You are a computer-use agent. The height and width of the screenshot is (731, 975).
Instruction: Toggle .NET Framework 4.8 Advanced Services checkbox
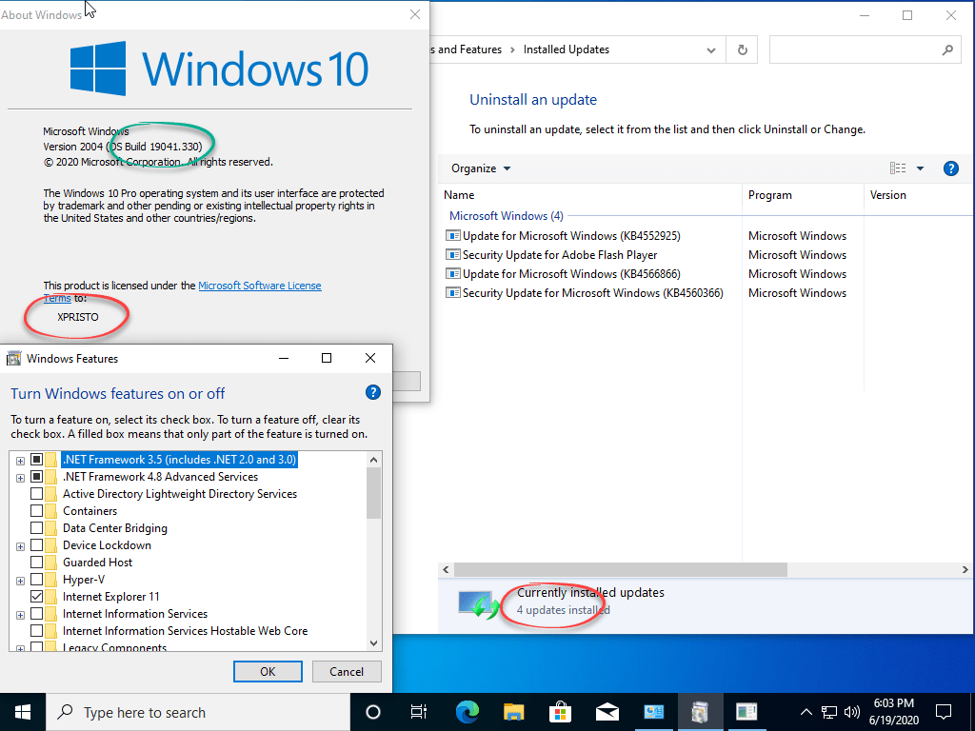[x=37, y=477]
